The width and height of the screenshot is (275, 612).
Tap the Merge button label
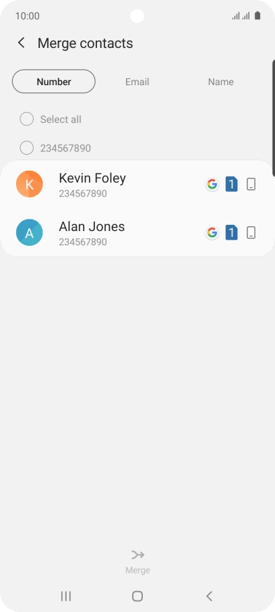pos(137,570)
